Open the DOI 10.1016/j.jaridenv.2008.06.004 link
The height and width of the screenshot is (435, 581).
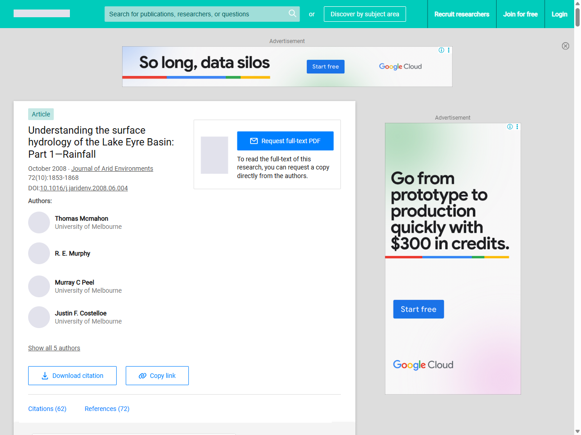(84, 188)
